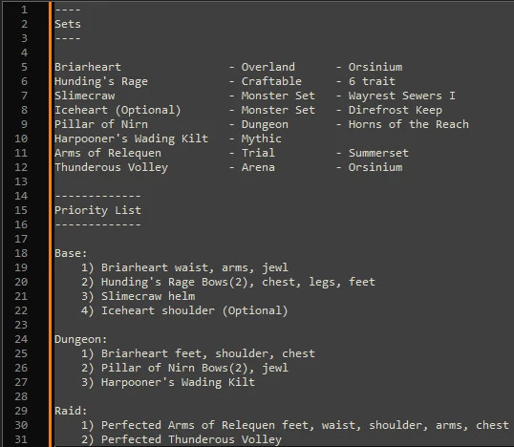Click 'Iceheart shoulder (Optional)' on line 22

tap(194, 310)
